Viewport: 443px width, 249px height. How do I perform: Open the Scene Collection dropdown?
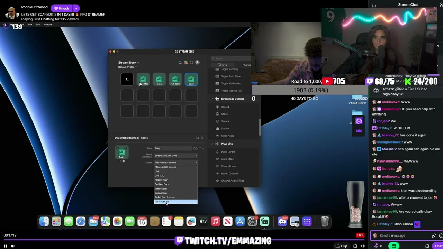[176, 156]
